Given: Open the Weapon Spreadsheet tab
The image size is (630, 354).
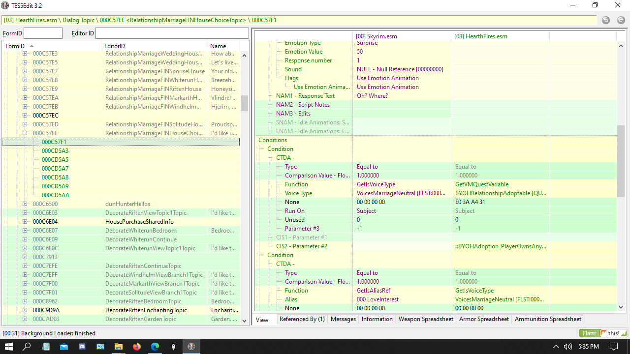Looking at the screenshot, I should click(425, 319).
